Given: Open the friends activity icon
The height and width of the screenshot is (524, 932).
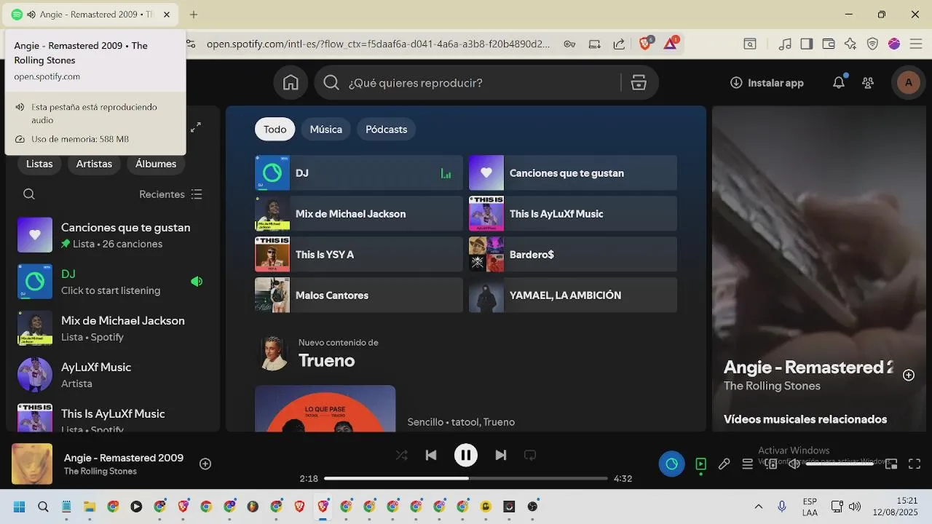Looking at the screenshot, I should (x=868, y=83).
